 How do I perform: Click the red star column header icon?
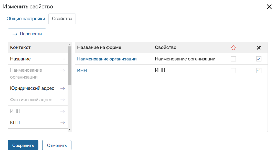tap(233, 47)
